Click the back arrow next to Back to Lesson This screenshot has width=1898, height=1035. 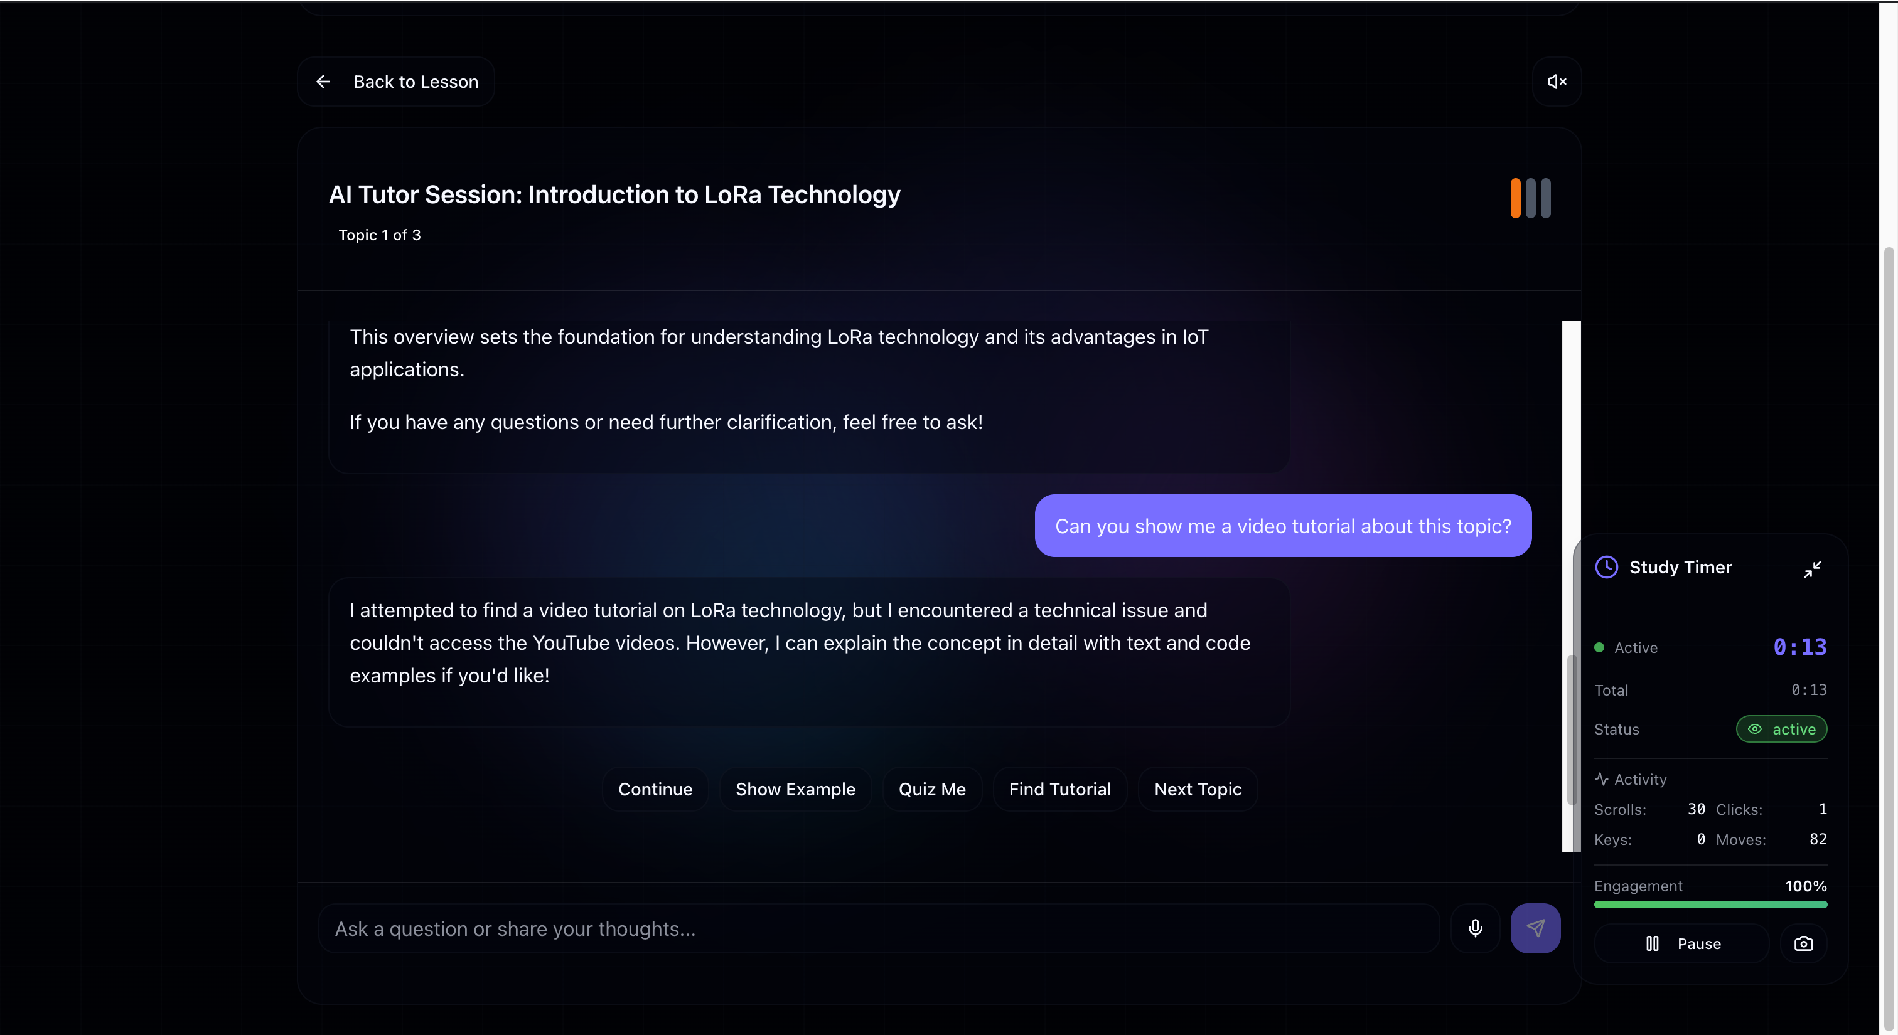[x=323, y=82]
